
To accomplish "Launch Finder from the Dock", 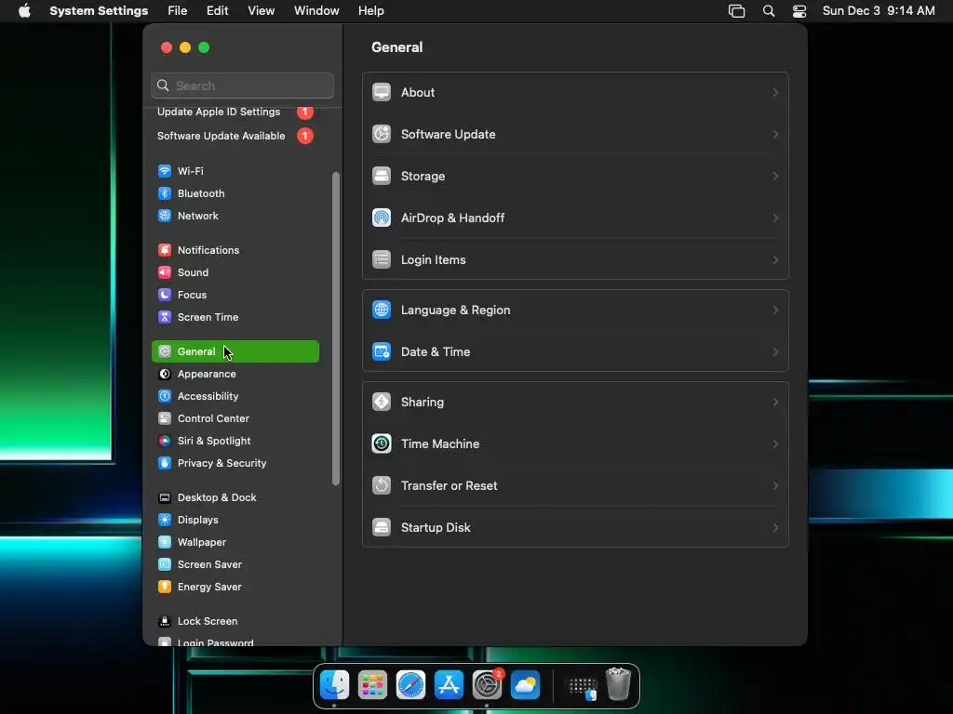I will 334,685.
